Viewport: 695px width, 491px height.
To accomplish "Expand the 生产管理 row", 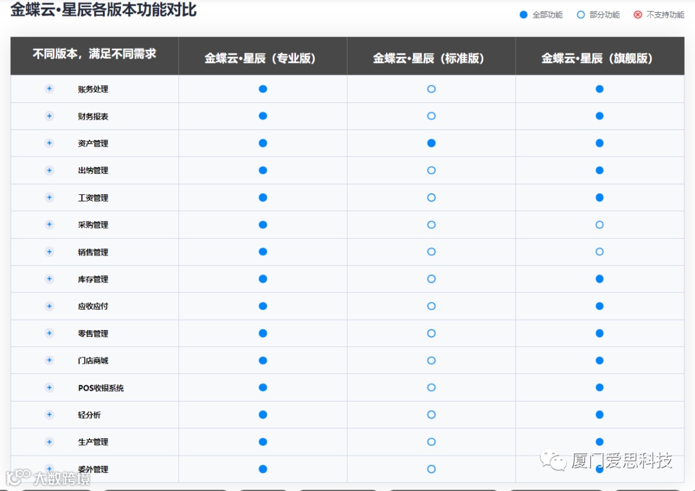I will tap(49, 442).
